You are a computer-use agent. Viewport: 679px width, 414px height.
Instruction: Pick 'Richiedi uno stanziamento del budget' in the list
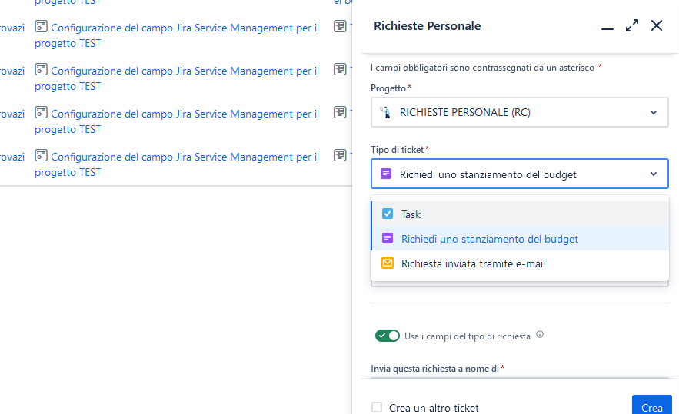click(490, 239)
